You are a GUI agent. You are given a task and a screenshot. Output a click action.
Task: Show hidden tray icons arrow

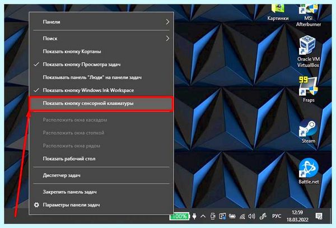203,216
